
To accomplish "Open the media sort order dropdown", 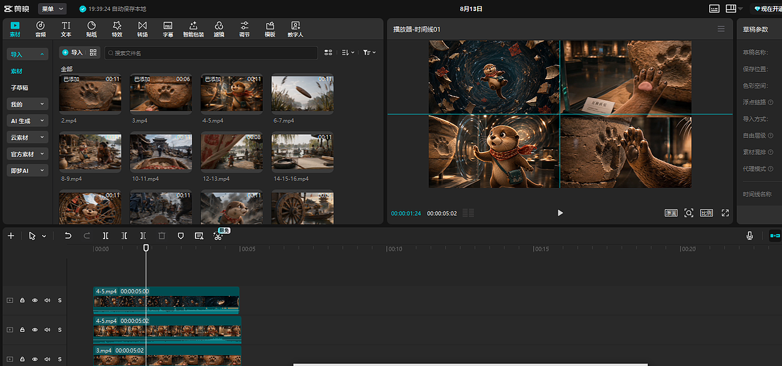I will (348, 53).
